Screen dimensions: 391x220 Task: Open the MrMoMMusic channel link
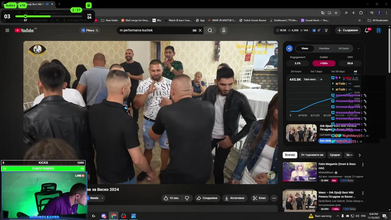click(x=326, y=173)
